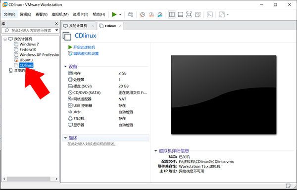Image resolution: width=297 pixels, height=190 pixels.
Task: Click the 内存 device row
Action: [107, 73]
